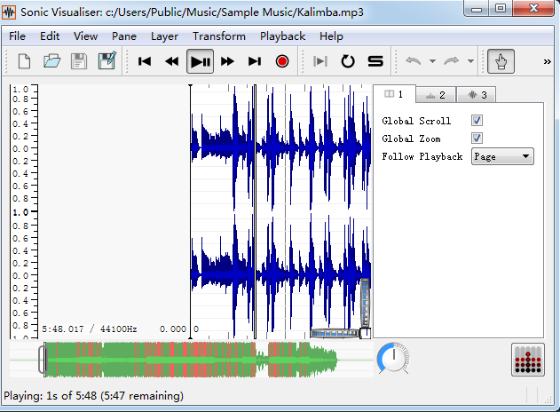Screen dimensions: 560x412
Task: Click the blue waveform upper channel
Action: pyautogui.click(x=280, y=148)
